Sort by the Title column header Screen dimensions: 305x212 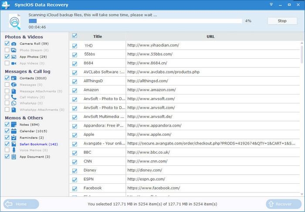tap(98, 36)
